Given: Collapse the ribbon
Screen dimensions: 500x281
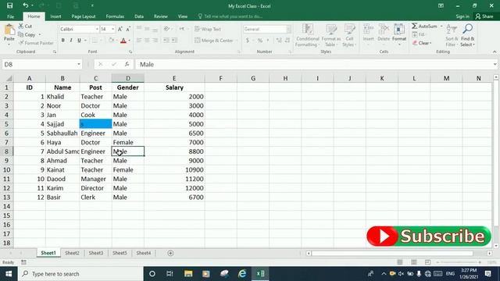Looking at the screenshot, I should (x=495, y=52).
